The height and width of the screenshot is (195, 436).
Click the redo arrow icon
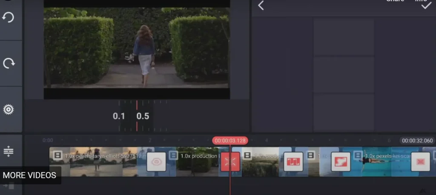click(9, 63)
